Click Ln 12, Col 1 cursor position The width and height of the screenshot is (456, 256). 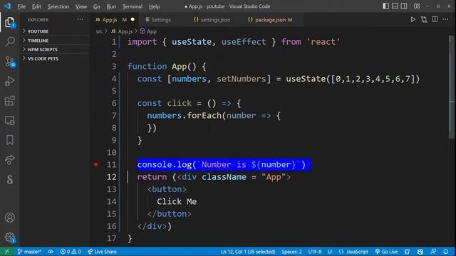tap(248, 252)
